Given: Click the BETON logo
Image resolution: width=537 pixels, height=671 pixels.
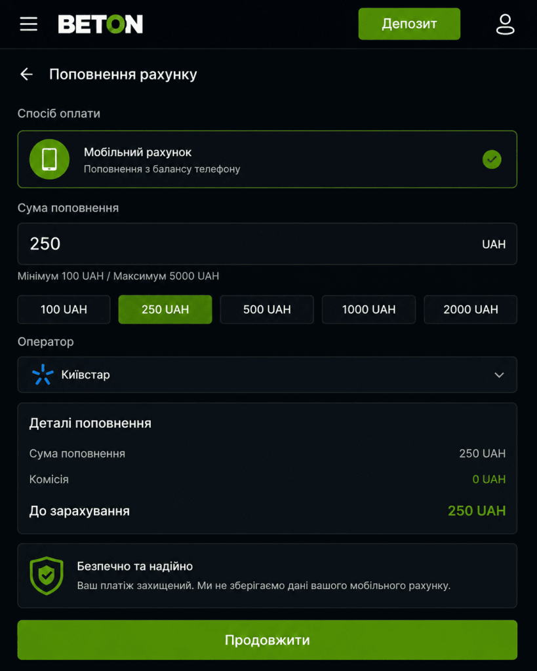Looking at the screenshot, I should 100,24.
